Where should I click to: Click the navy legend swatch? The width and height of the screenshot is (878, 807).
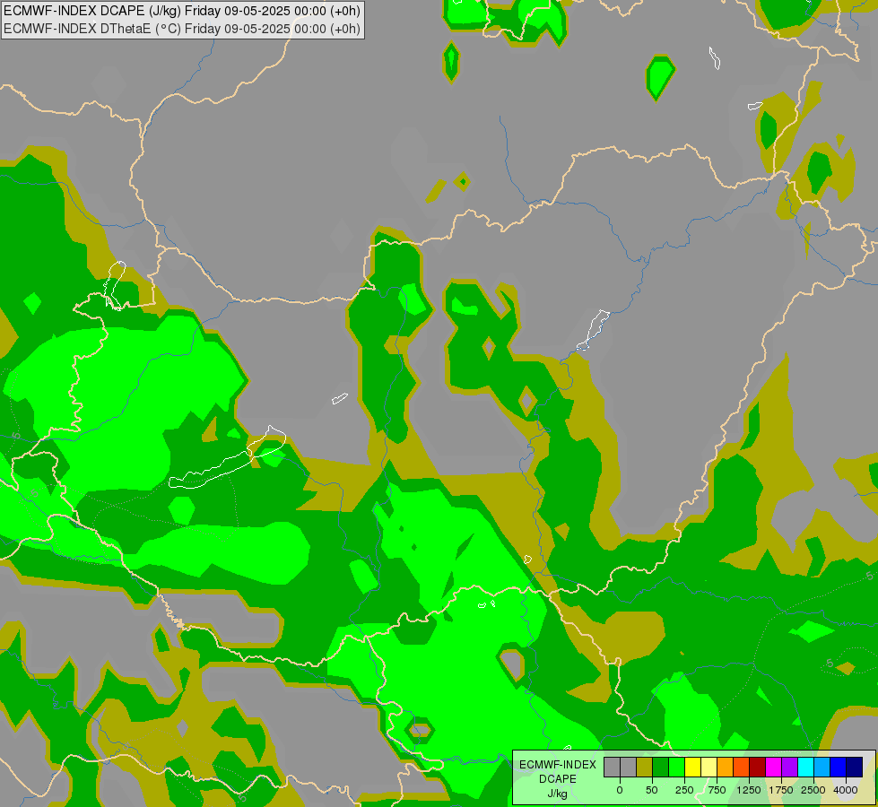[855, 767]
